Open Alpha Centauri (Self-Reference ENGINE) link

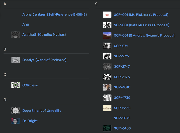(55, 14)
